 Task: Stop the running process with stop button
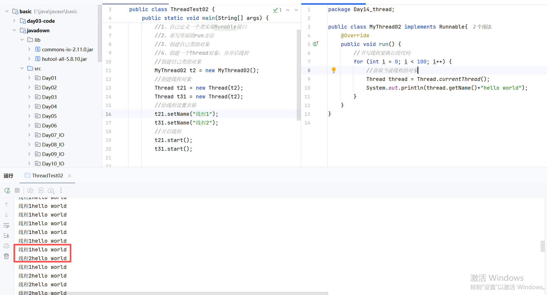pos(17,190)
